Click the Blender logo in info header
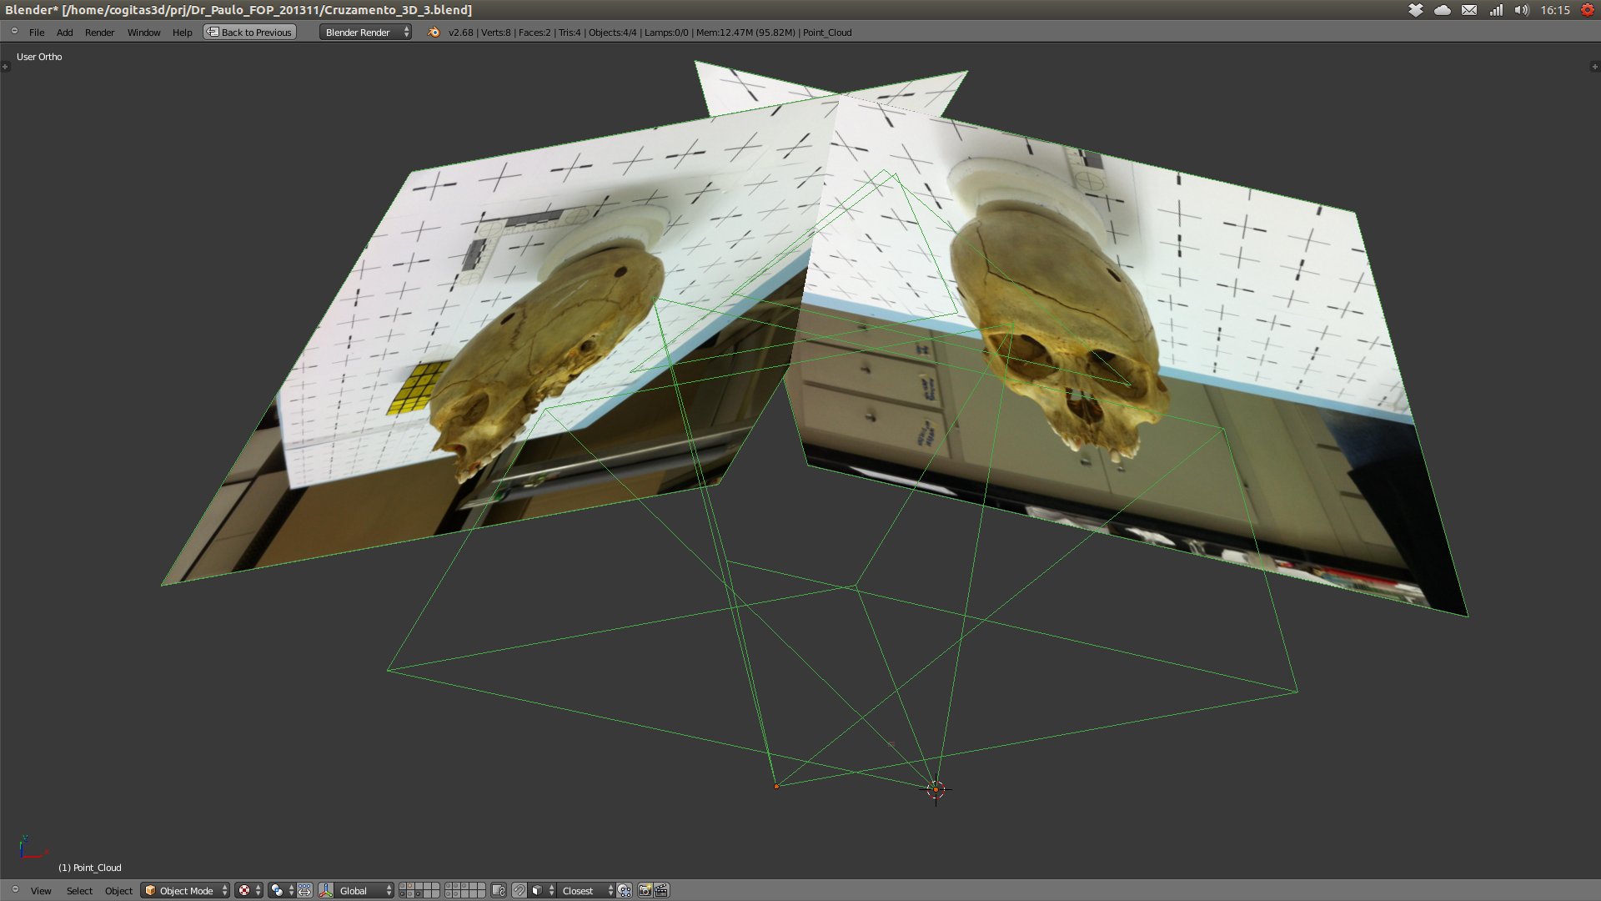This screenshot has width=1601, height=901. [x=434, y=33]
